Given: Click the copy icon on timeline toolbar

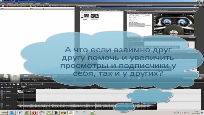Looking at the screenshot, I should click(x=14, y=84).
